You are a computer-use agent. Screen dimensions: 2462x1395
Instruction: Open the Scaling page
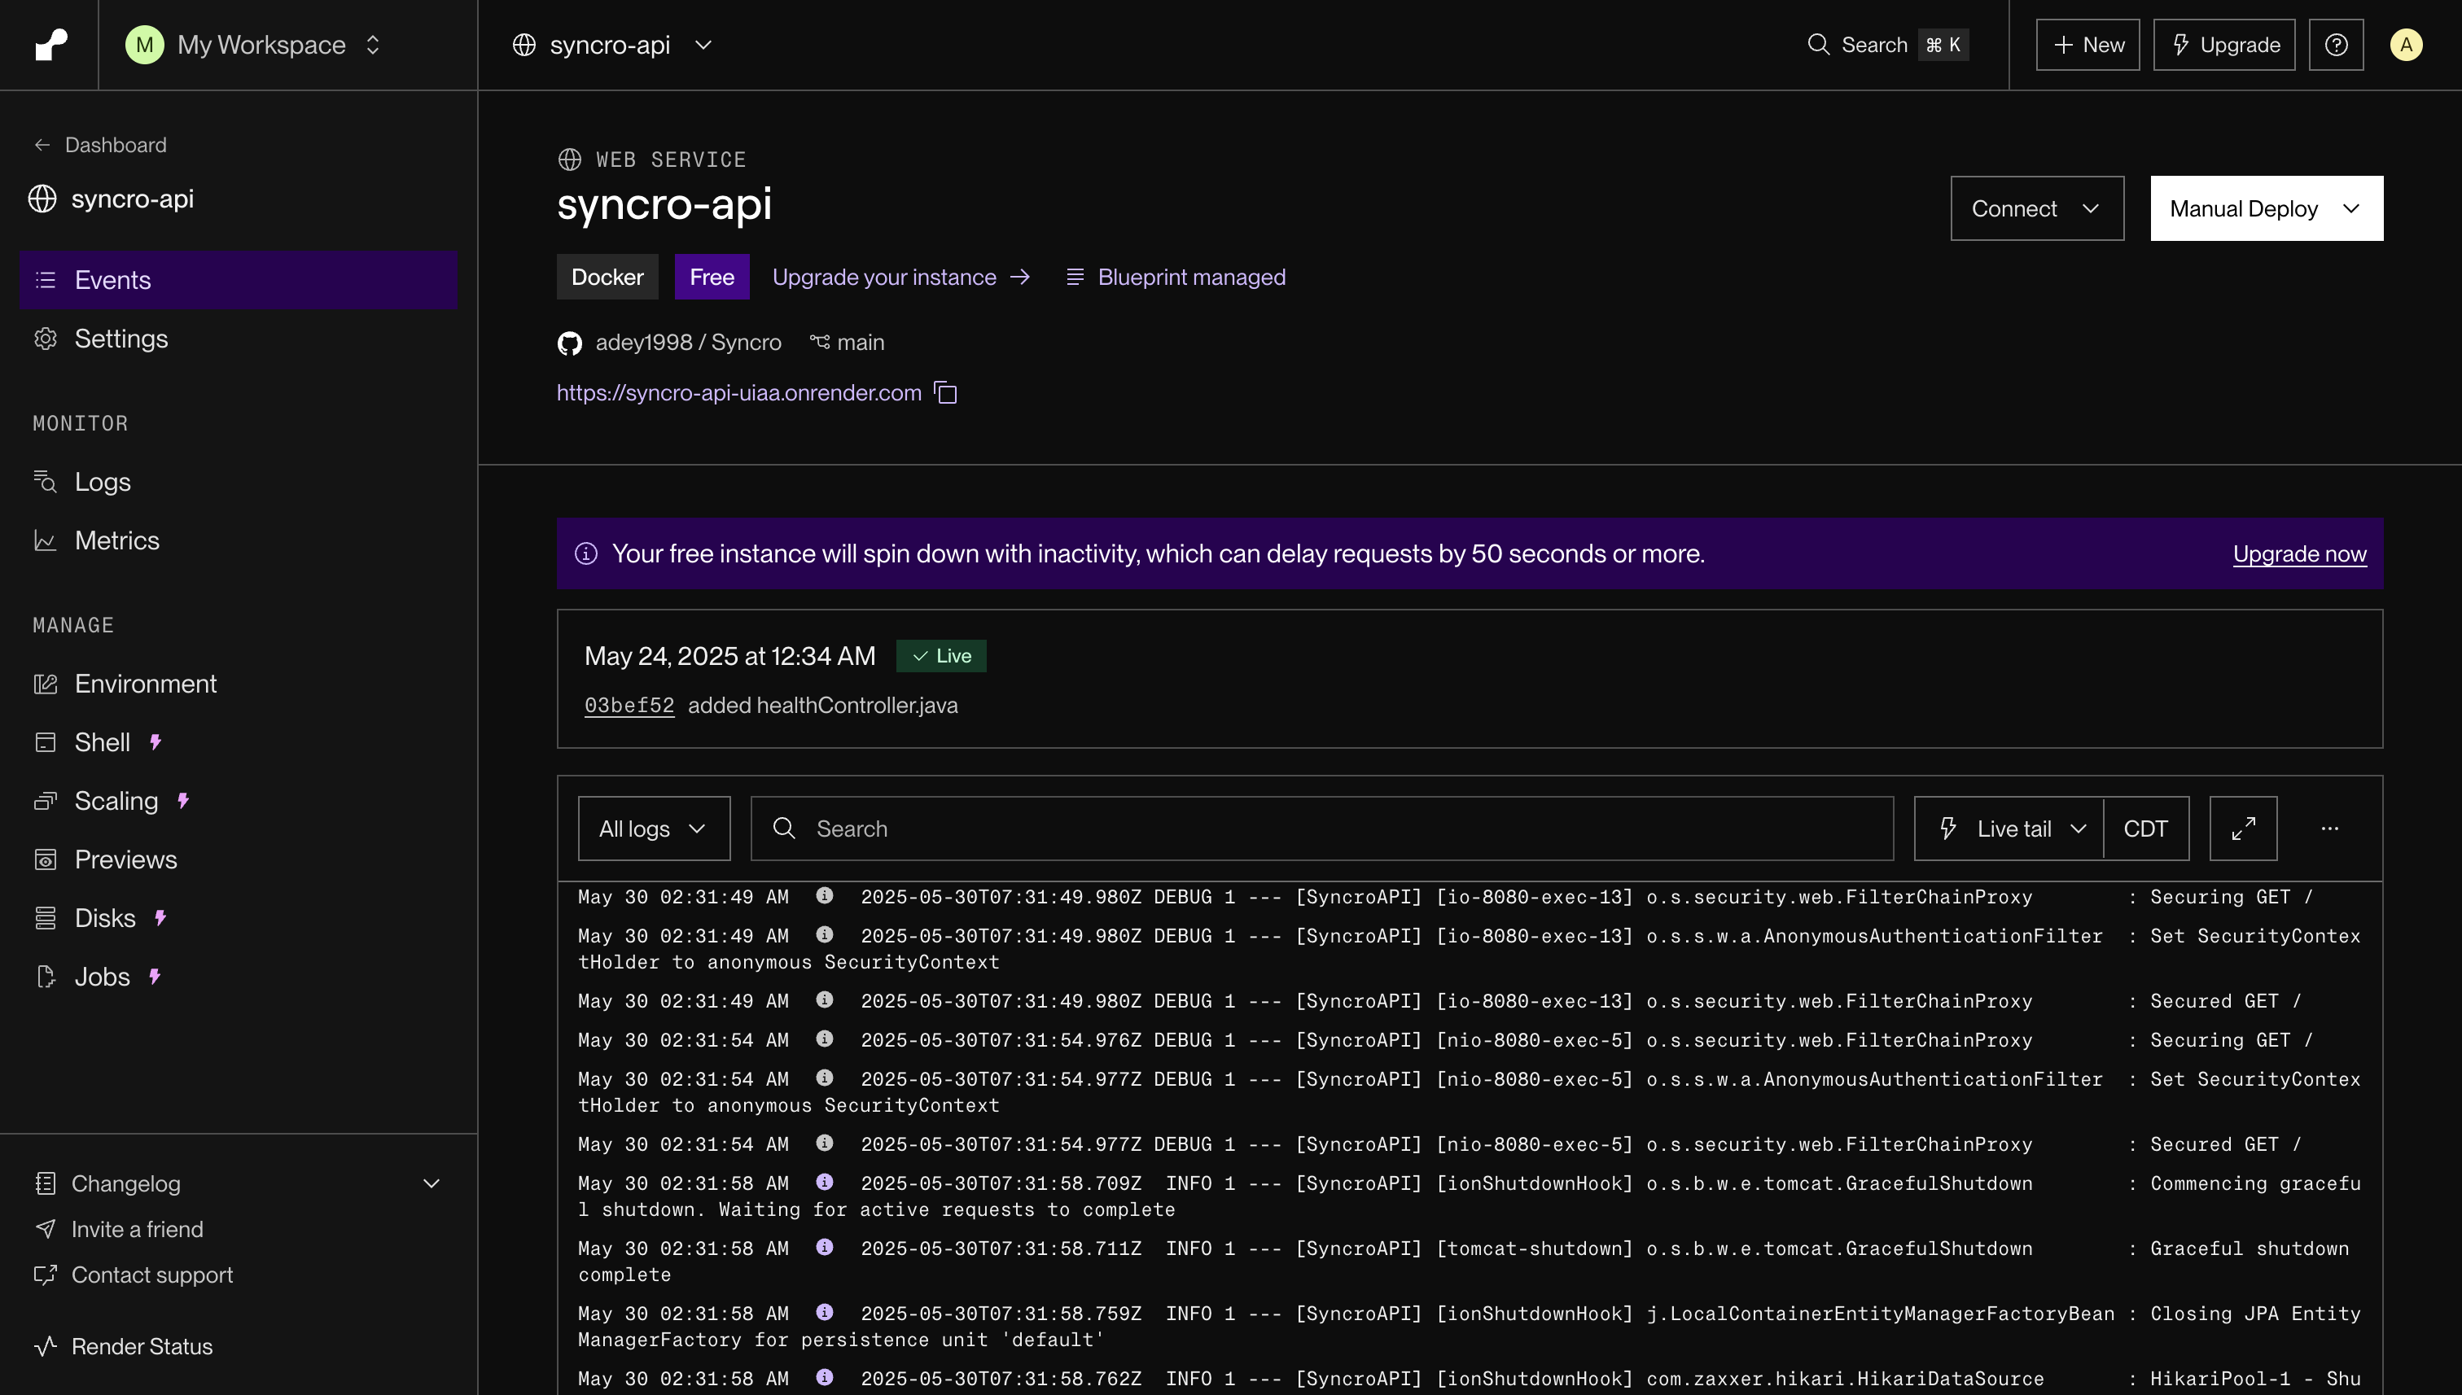238,801
